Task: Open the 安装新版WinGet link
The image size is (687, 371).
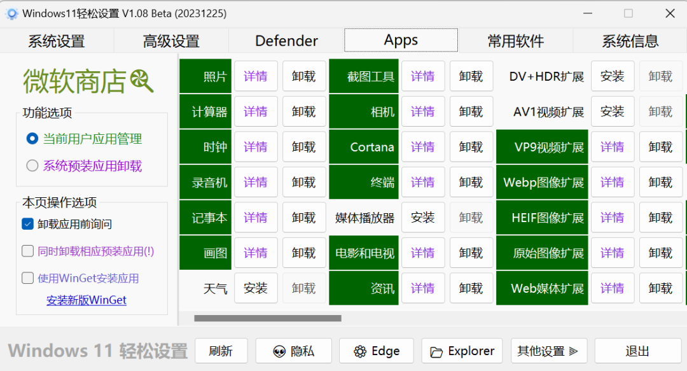Action: tap(87, 300)
